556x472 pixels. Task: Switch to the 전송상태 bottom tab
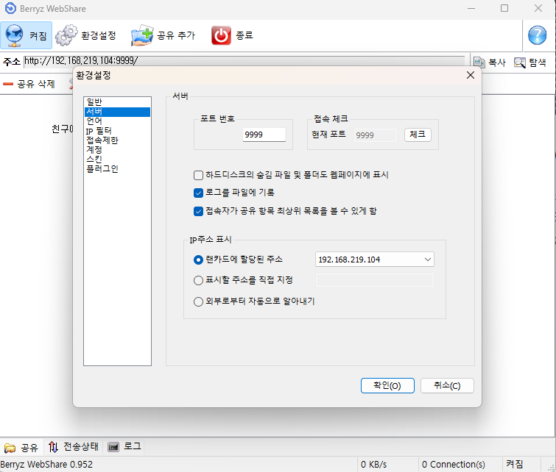[74, 447]
